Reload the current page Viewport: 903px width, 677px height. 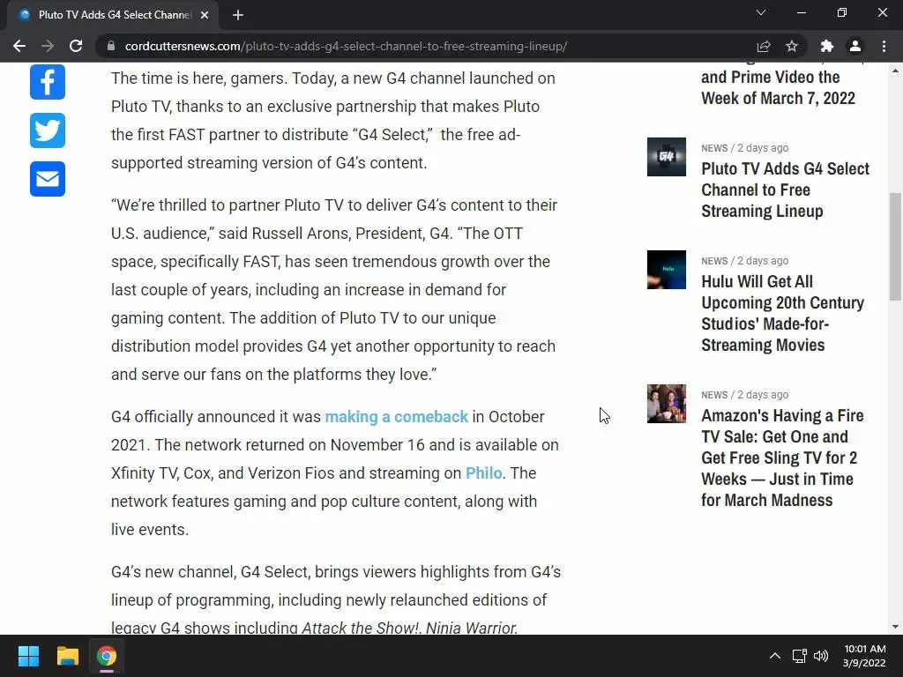tap(76, 46)
